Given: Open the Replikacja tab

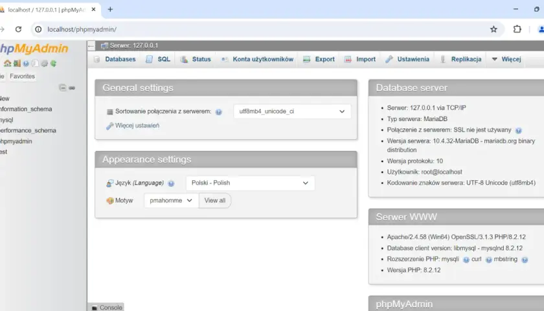Looking at the screenshot, I should [460, 60].
